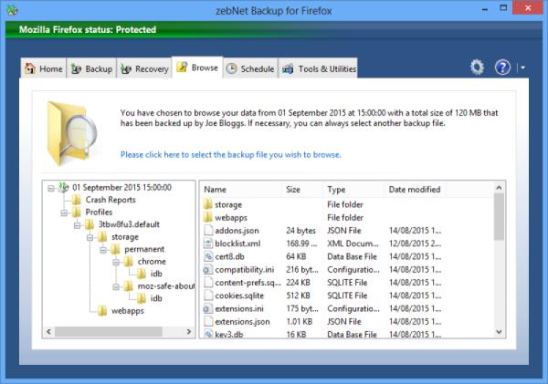Click the compatibility.ini file icon
Screen dimensions: 548x384
coord(208,270)
